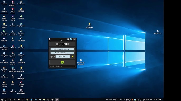
Task: Open the volume control in system tray
Action: point(138,100)
